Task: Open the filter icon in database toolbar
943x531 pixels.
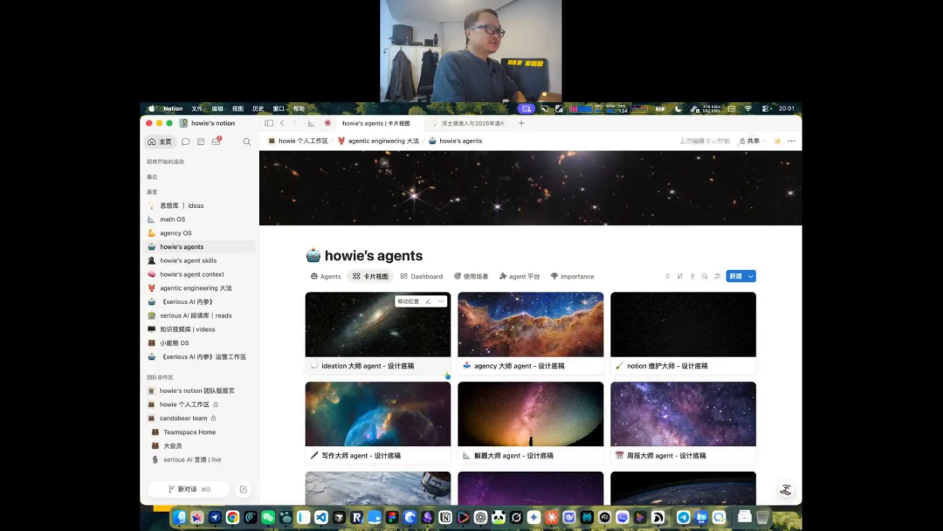Action: coord(668,277)
